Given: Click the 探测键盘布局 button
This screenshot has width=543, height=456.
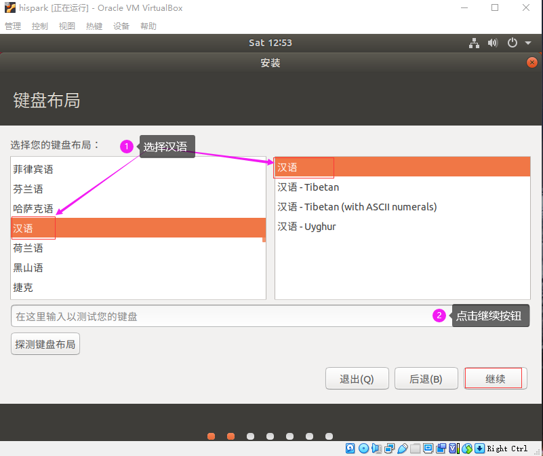Looking at the screenshot, I should pos(45,344).
